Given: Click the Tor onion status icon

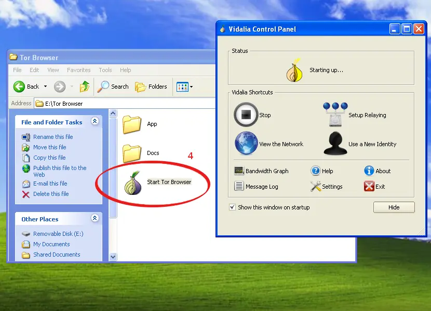Looking at the screenshot, I should 294,70.
